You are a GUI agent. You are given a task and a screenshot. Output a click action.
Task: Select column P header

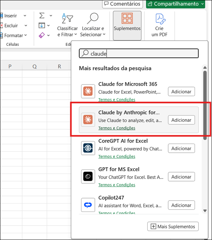click(10, 66)
